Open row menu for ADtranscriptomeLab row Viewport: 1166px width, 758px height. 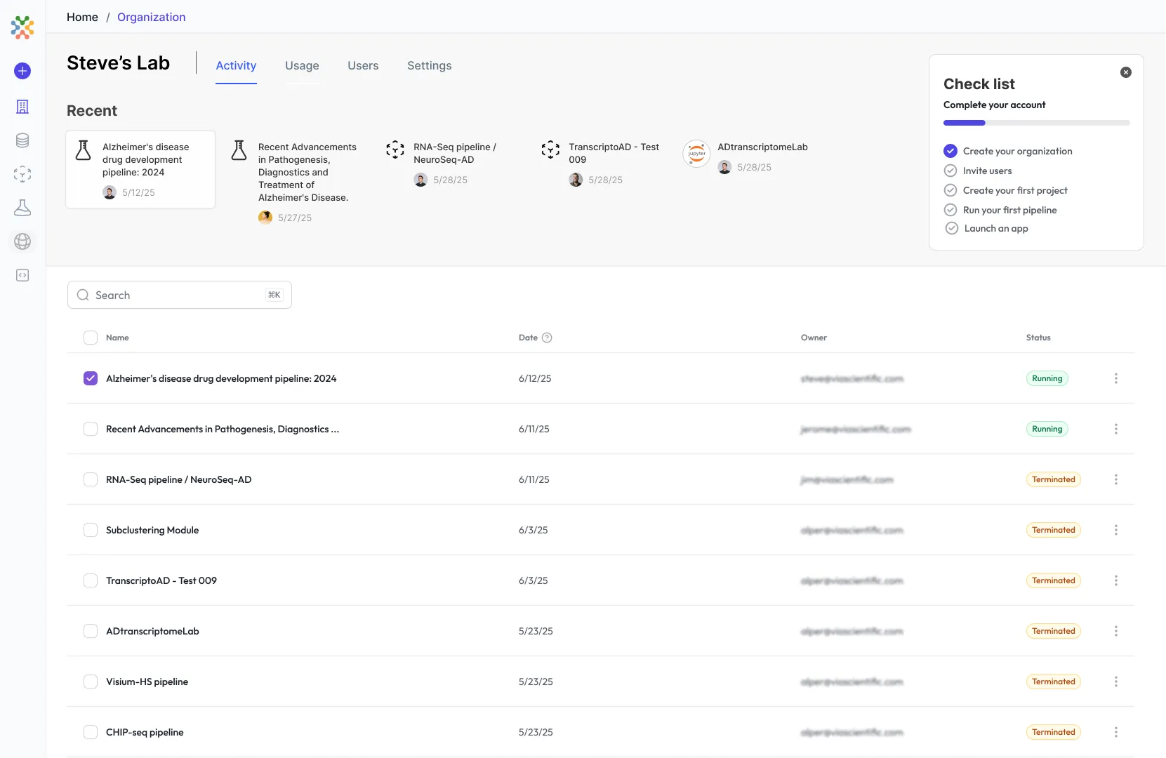coord(1116,631)
